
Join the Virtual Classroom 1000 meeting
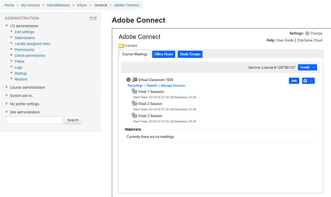point(294,81)
